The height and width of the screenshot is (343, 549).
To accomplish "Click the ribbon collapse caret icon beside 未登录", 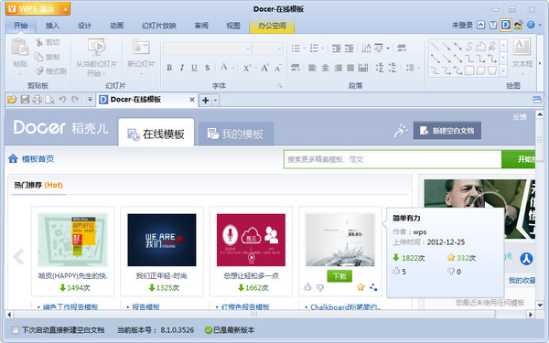I will (481, 26).
